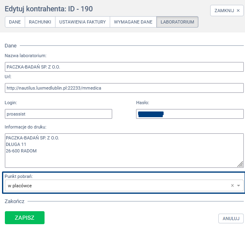
Task: Click the Hasło password field
Action: coord(190,114)
